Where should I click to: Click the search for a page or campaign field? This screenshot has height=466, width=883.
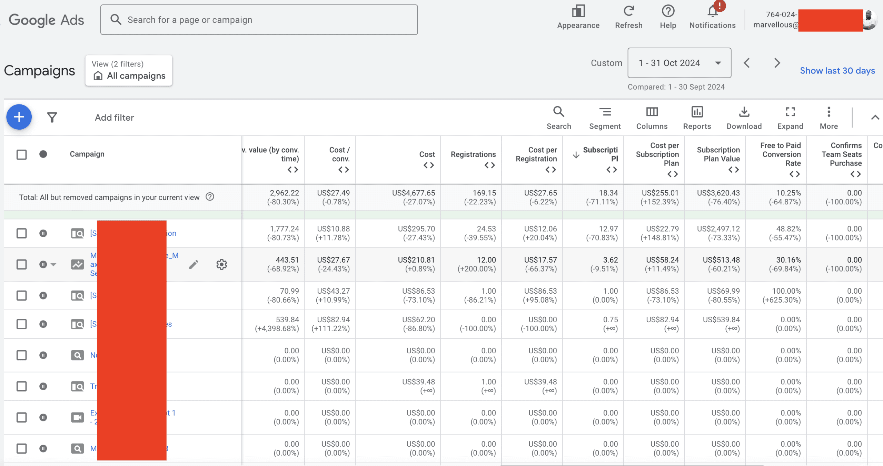point(259,20)
